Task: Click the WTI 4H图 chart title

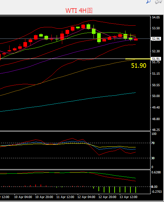Action: [79, 11]
